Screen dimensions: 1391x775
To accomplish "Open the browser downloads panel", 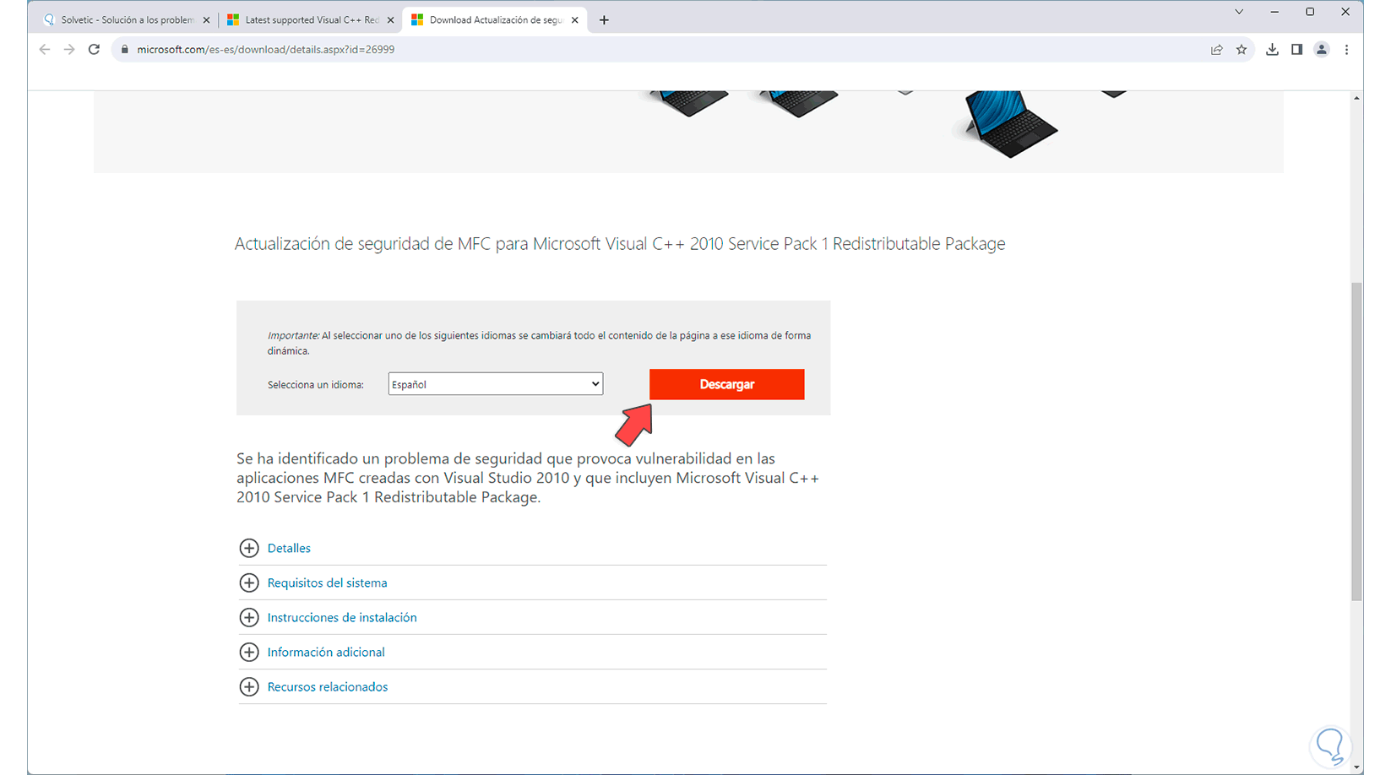I will click(x=1272, y=50).
